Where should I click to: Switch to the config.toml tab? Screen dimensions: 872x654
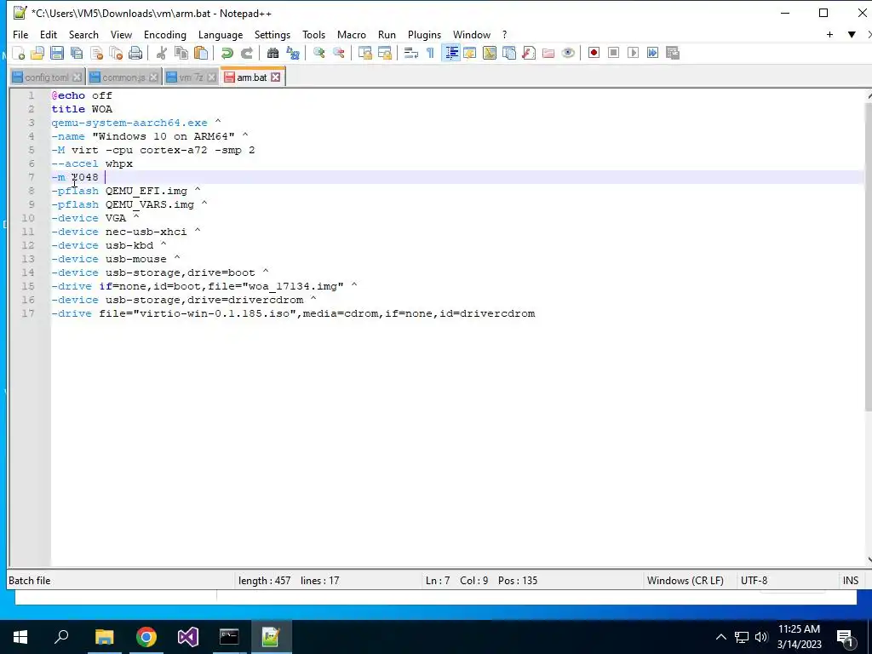pyautogui.click(x=47, y=77)
